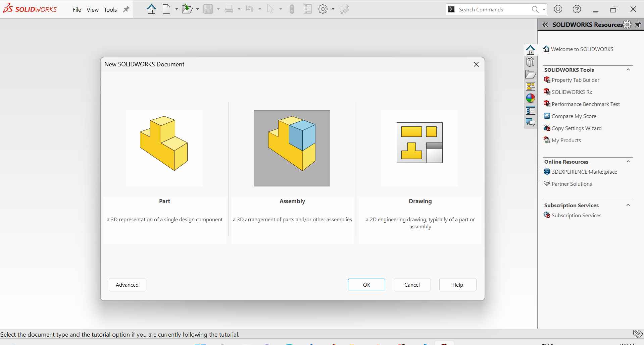This screenshot has height=345, width=644.
Task: Open the Tools menu
Action: (110, 10)
